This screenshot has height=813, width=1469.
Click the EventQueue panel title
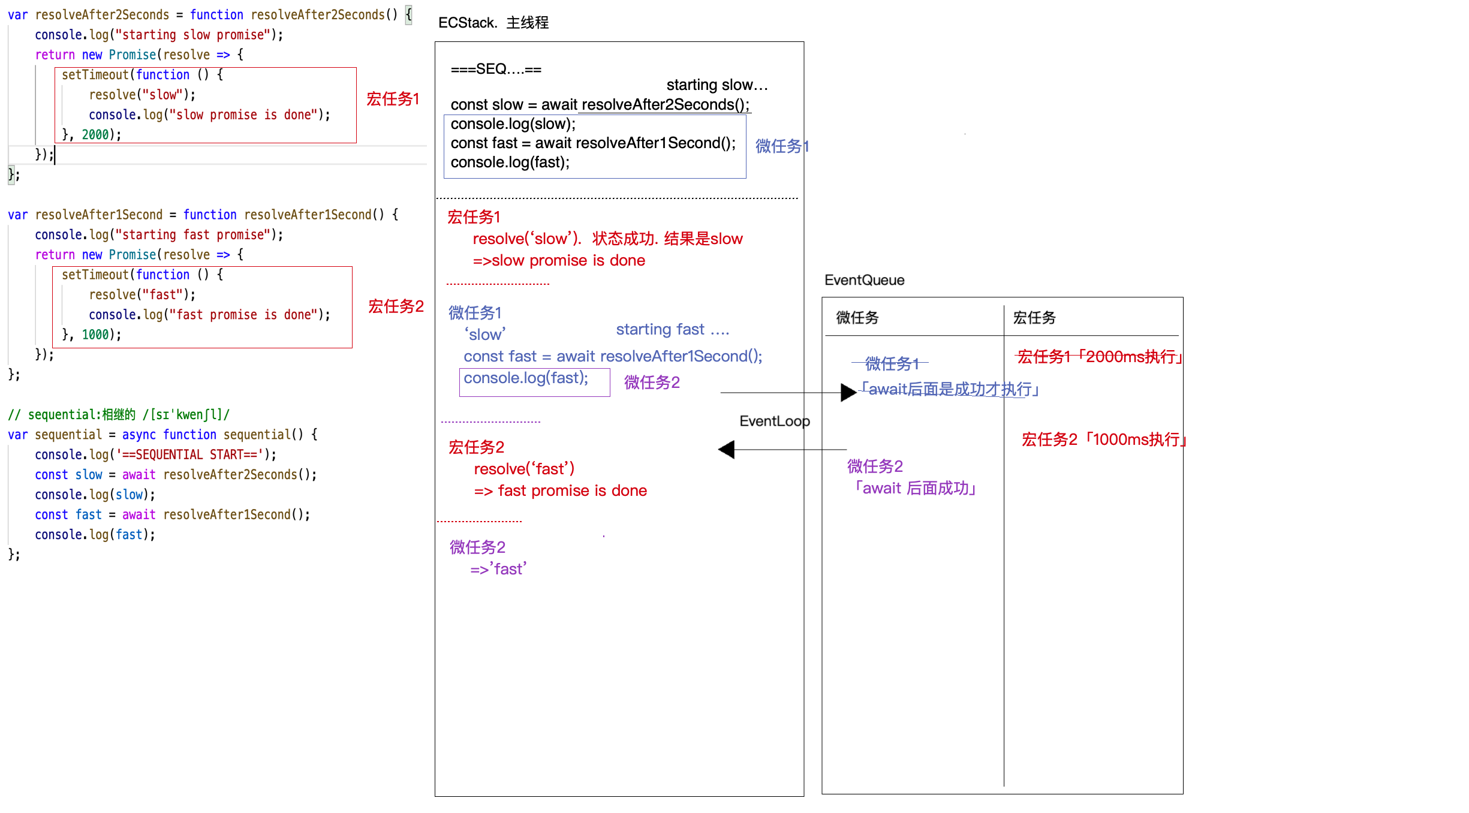tap(865, 279)
